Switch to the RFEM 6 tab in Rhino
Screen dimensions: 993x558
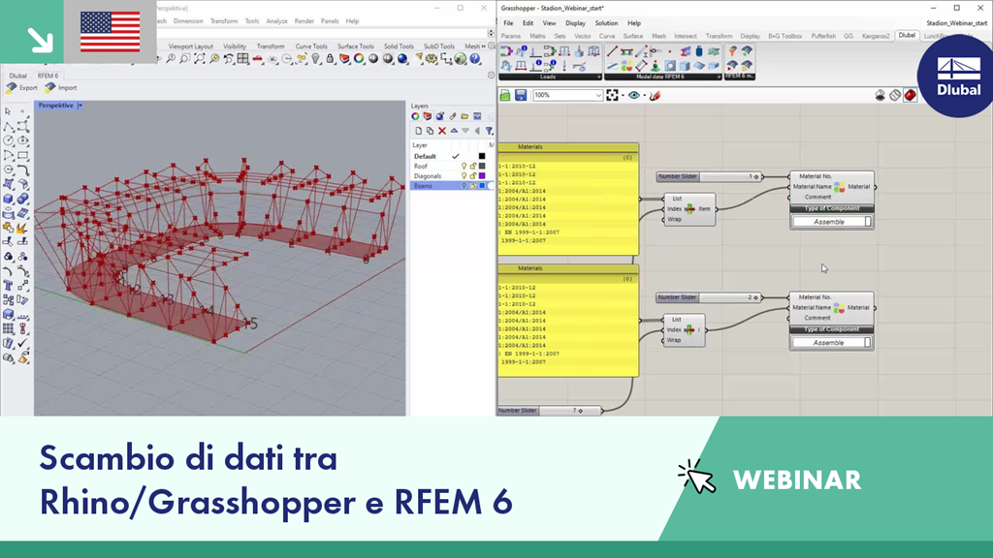coord(49,77)
